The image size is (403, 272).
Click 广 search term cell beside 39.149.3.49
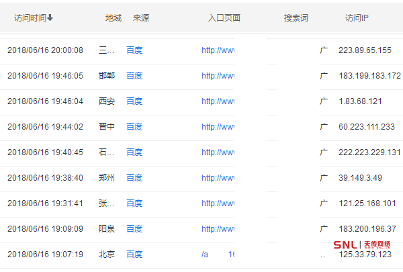pyautogui.click(x=324, y=178)
